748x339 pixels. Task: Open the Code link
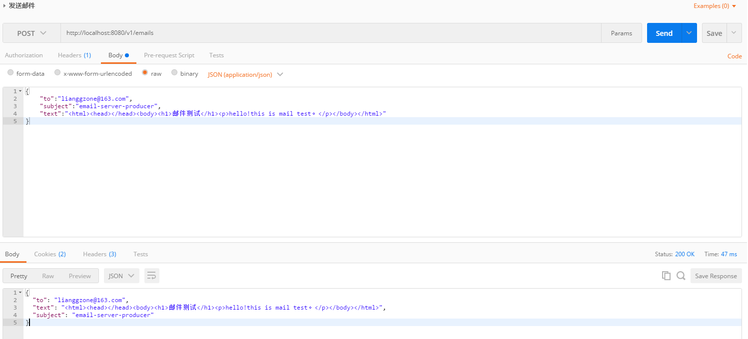[735, 56]
